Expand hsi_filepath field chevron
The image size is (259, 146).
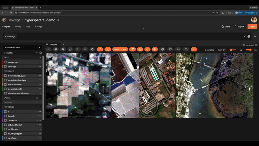(40, 129)
